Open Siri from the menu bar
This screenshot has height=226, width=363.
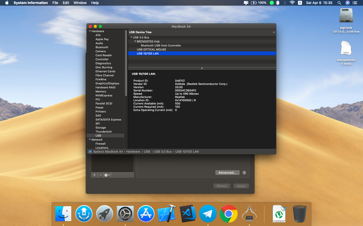point(348,3)
